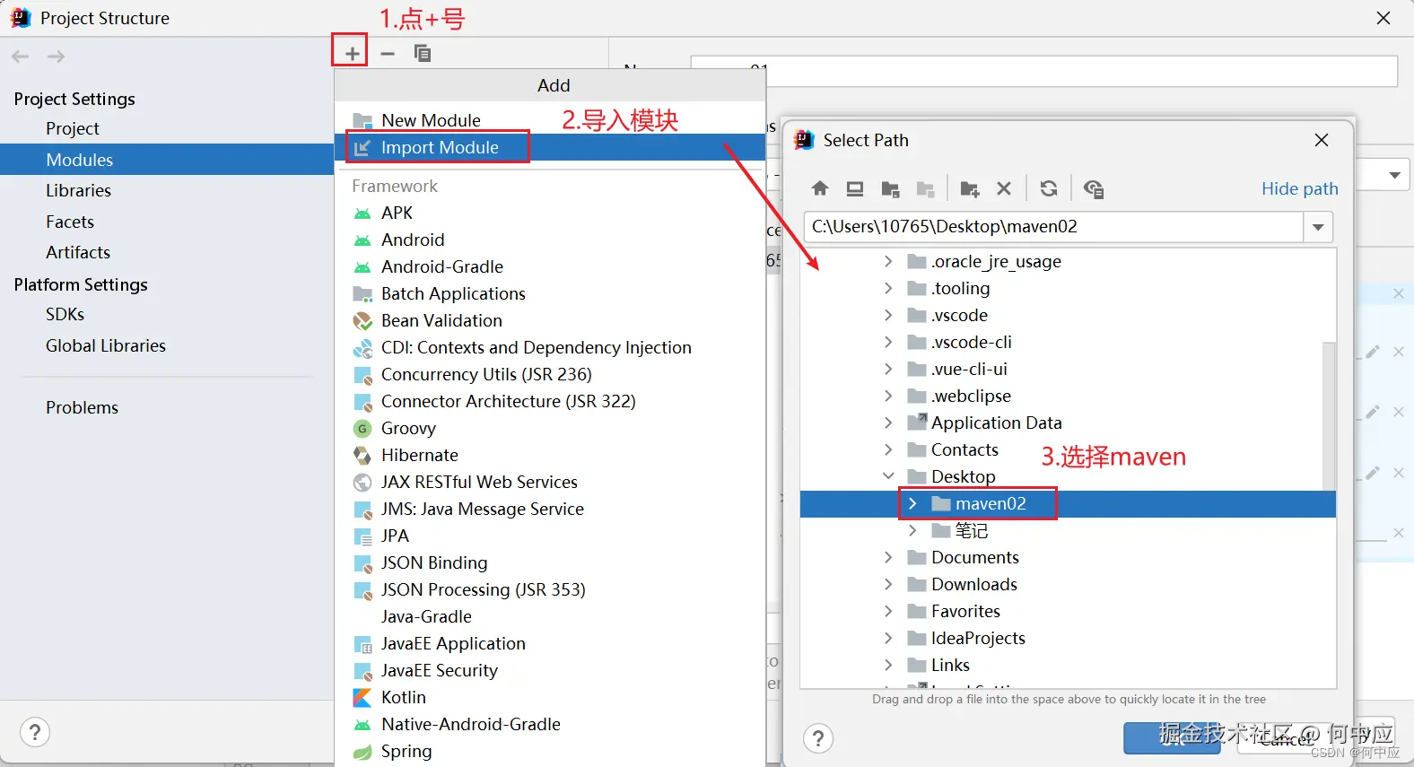Select CDI: Contexts and Dependency Injection

pos(551,347)
